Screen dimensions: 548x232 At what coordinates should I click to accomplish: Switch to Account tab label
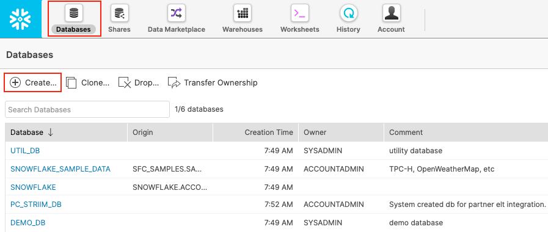(391, 29)
